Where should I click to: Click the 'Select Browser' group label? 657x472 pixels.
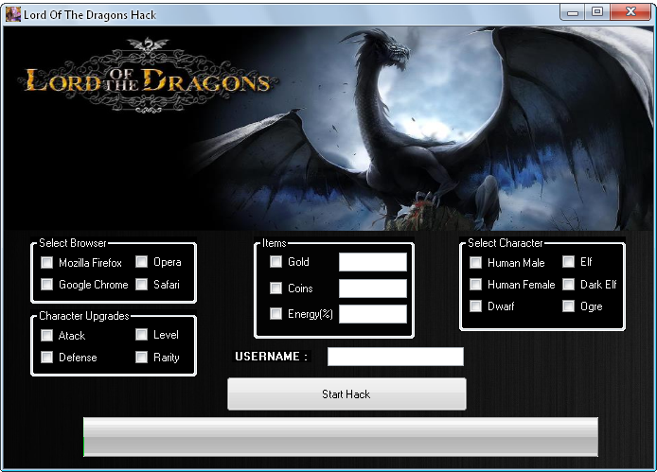[x=73, y=243]
